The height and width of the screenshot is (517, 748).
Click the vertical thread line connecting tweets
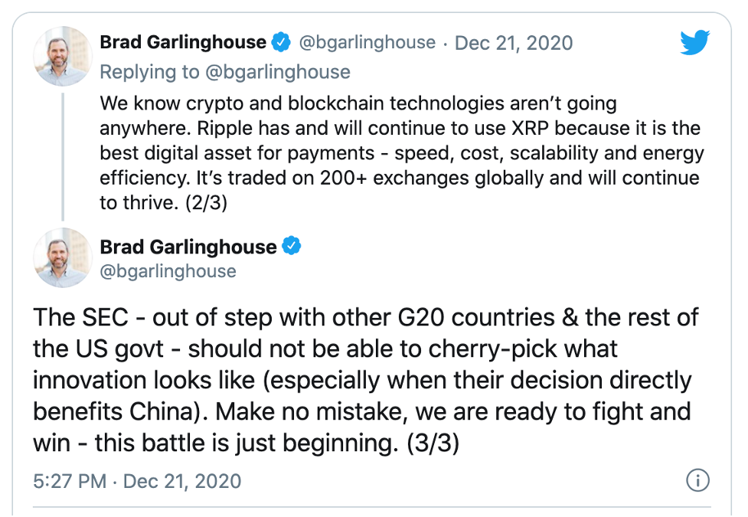click(x=63, y=156)
